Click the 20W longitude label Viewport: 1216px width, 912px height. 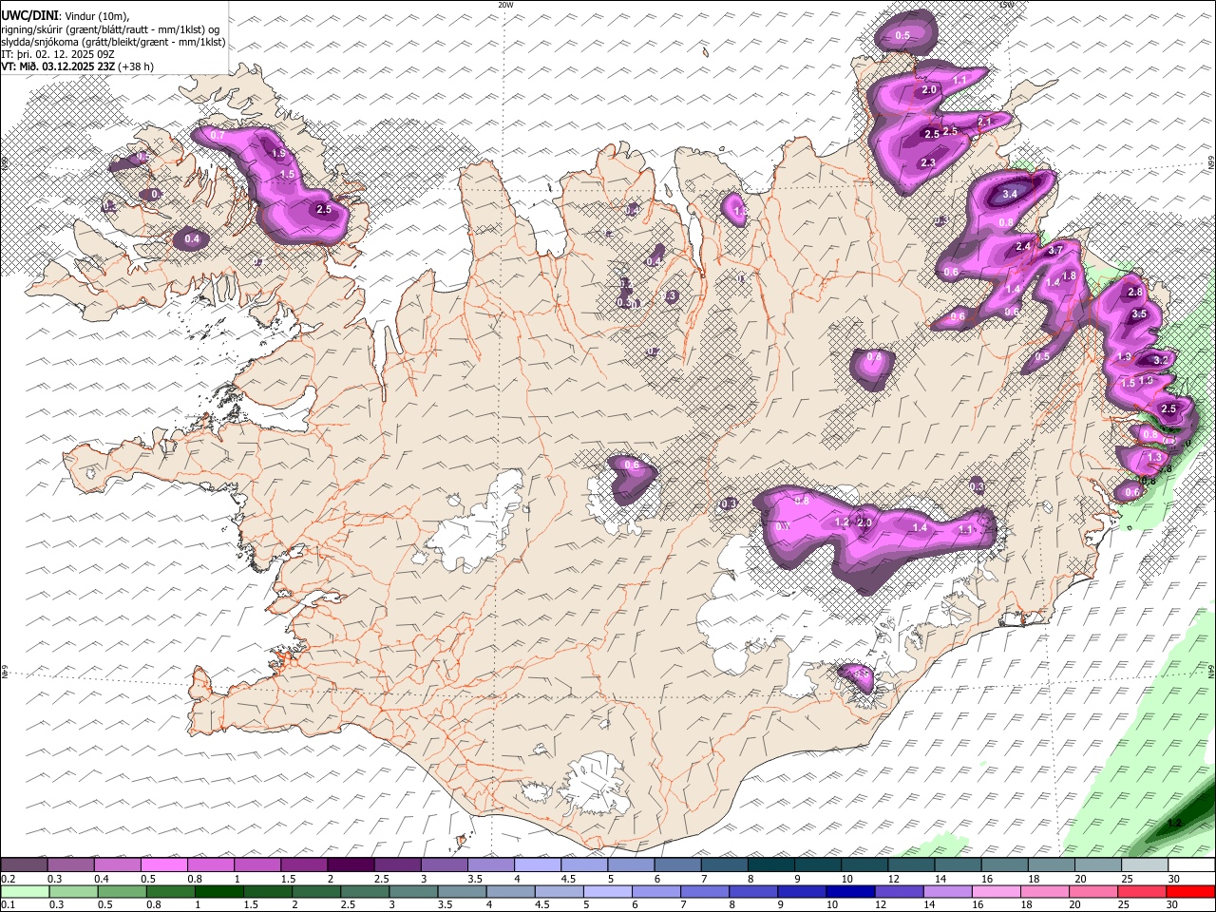click(505, 5)
